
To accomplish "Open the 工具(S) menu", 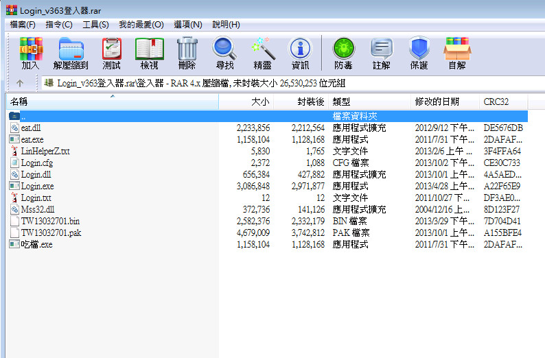I will [x=95, y=25].
